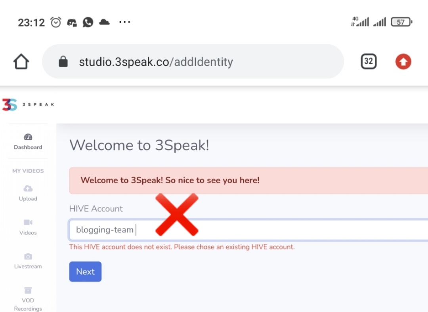428x312 pixels.
Task: Click the Next button
Action: click(85, 272)
